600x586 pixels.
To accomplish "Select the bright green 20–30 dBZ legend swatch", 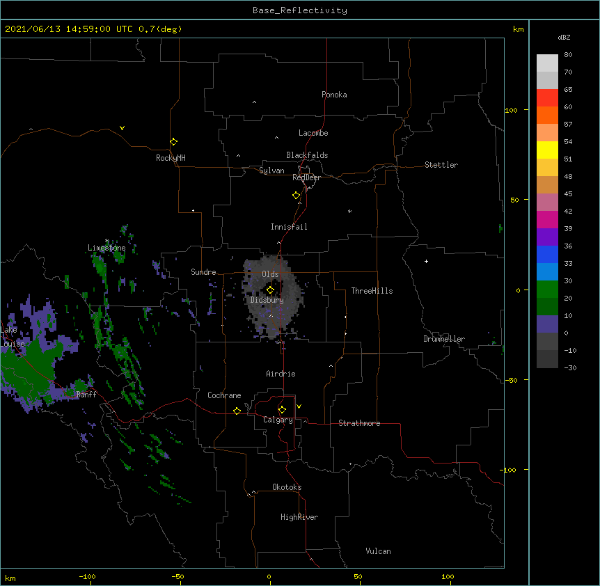I will tap(547, 290).
